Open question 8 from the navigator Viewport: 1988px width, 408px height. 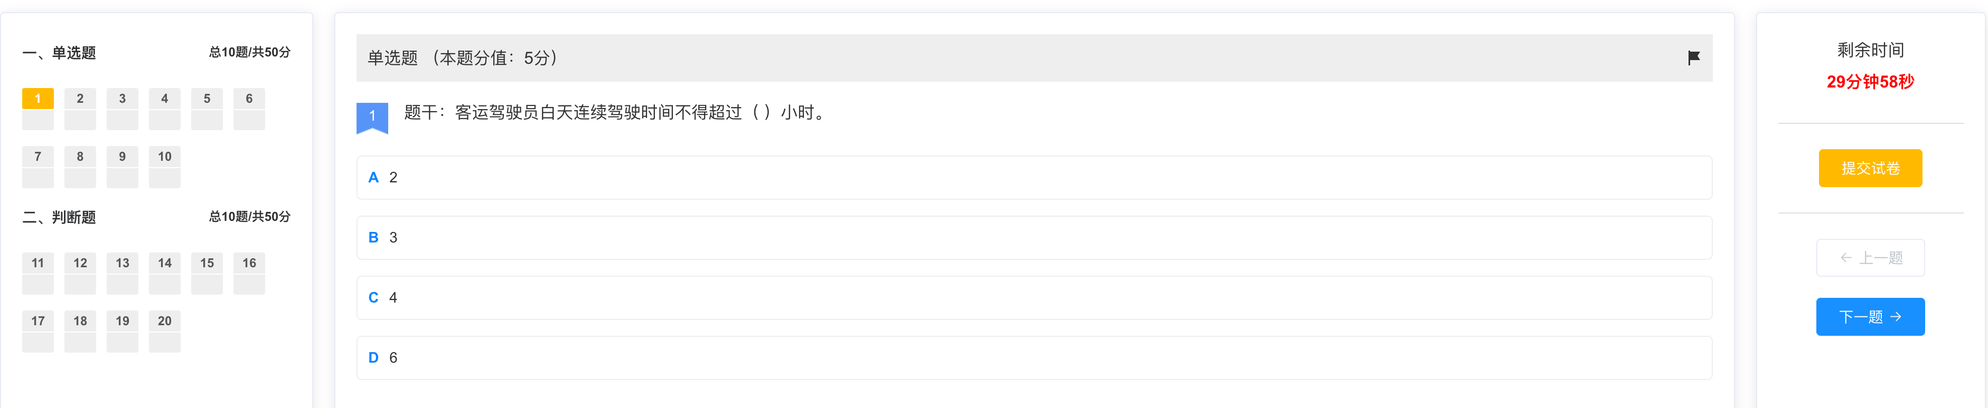(x=80, y=167)
